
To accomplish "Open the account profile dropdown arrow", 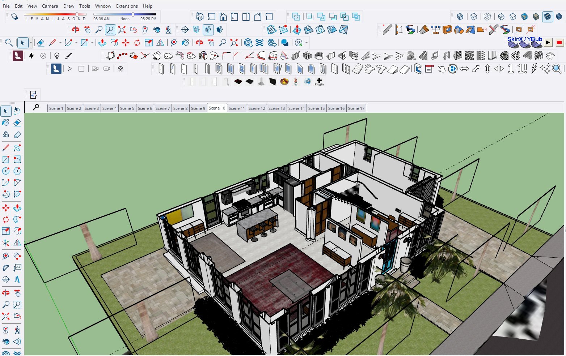I will tap(307, 43).
